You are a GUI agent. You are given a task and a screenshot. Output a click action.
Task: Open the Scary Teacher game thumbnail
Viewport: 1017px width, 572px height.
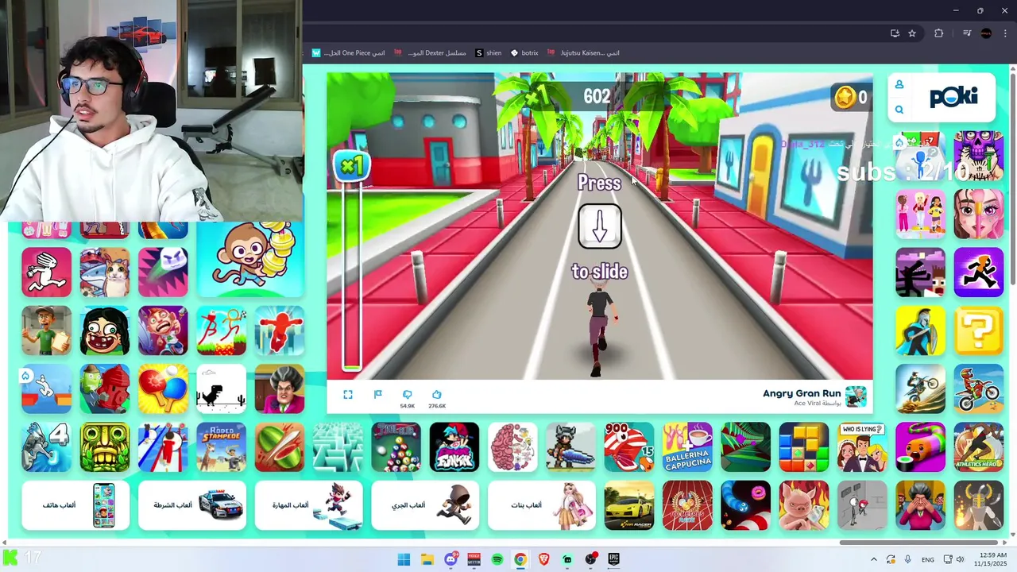[x=280, y=389]
